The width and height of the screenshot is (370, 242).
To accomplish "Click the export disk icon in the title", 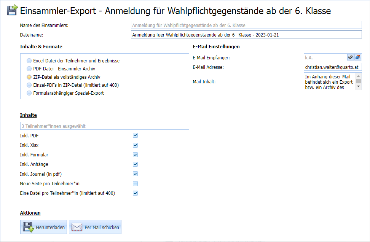I will click(12, 10).
